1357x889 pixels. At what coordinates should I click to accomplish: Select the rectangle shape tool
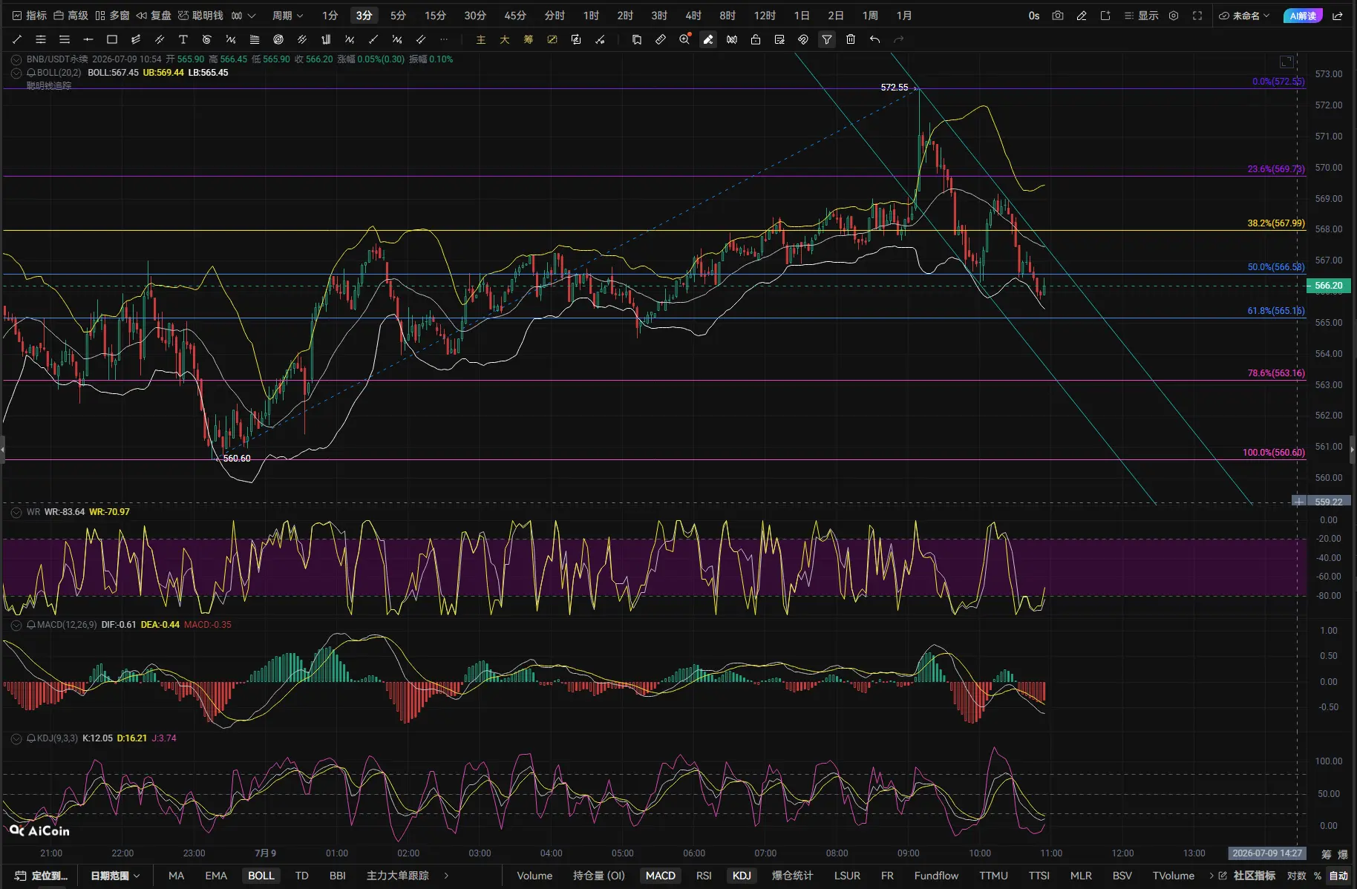[112, 39]
